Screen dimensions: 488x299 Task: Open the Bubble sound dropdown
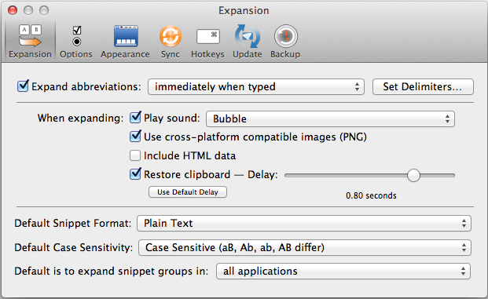(330, 119)
